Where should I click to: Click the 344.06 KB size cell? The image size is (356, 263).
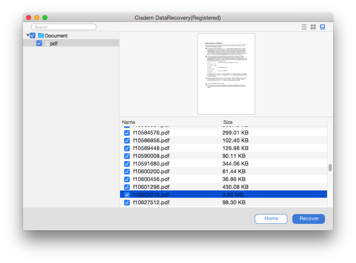236,164
